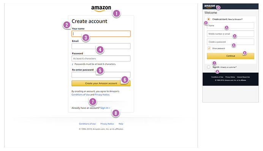263x151 pixels.
Task: Click purple annotation marker 1 near desktop logo
Action: click(116, 13)
